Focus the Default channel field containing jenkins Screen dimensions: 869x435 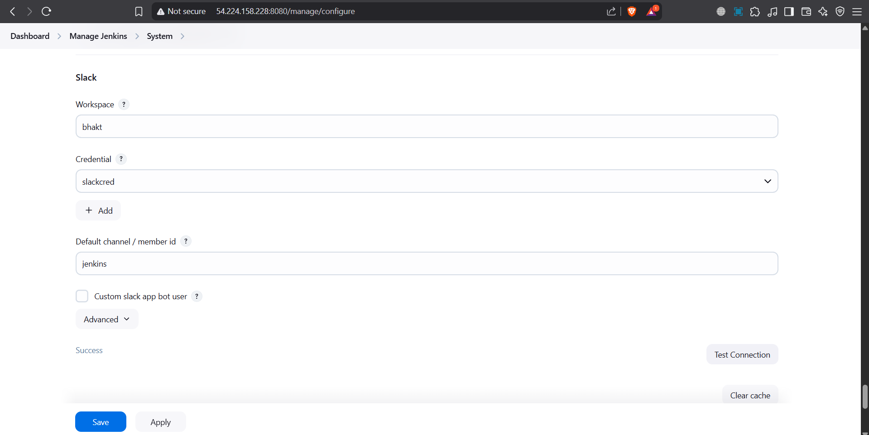click(427, 263)
